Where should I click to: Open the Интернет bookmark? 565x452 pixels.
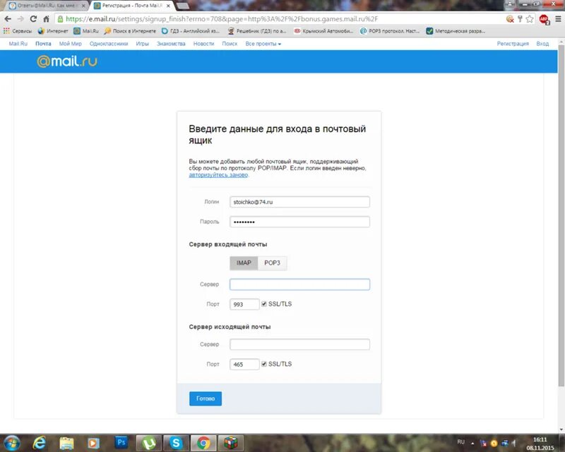tap(53, 31)
